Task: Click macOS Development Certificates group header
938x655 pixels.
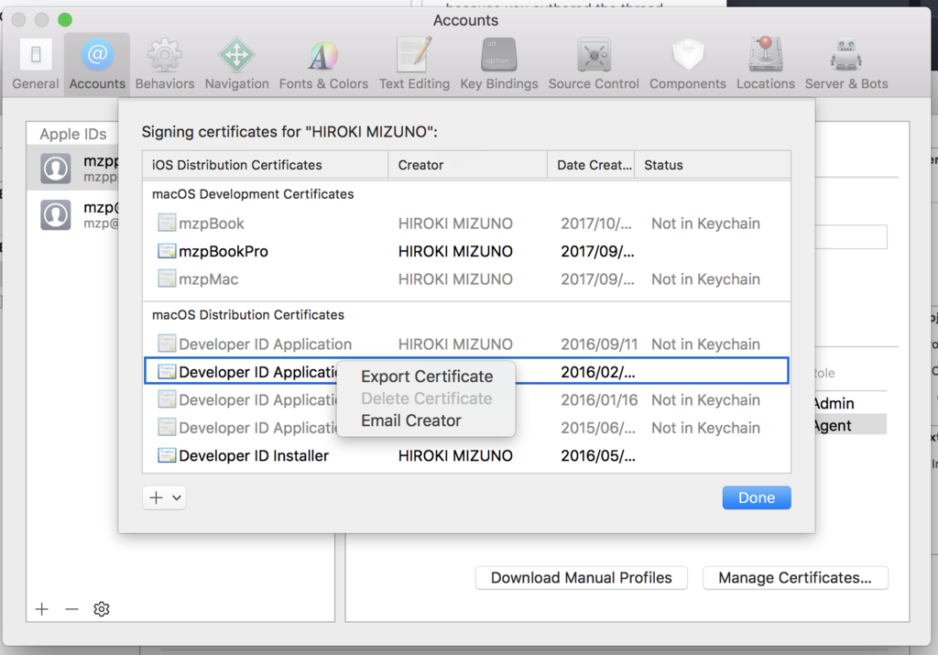Action: point(253,194)
